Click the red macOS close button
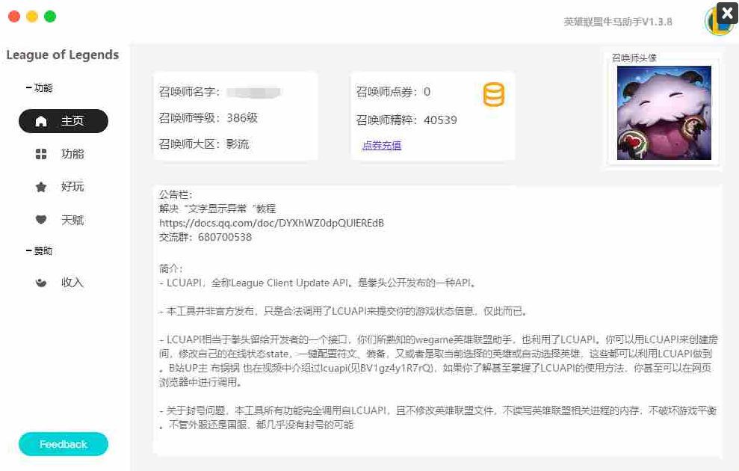The width and height of the screenshot is (739, 471). pyautogui.click(x=14, y=16)
